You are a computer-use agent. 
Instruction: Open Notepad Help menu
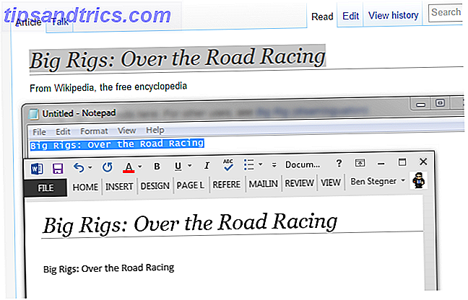point(155,130)
